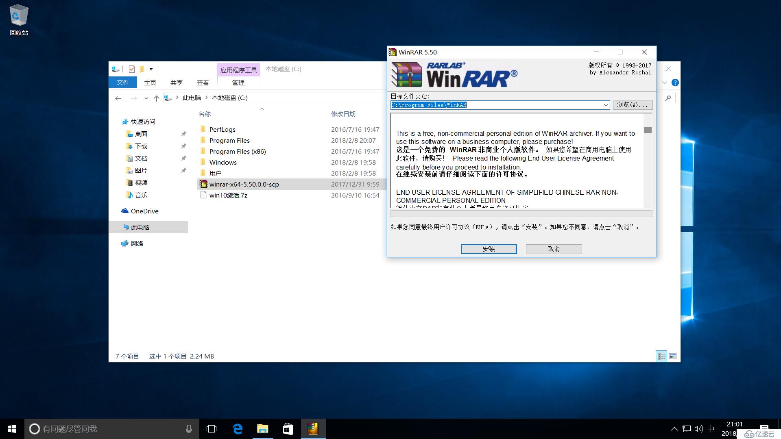Open the recent locations dropdown in Explorer
Viewport: 781px width, 439px height.
click(146, 98)
